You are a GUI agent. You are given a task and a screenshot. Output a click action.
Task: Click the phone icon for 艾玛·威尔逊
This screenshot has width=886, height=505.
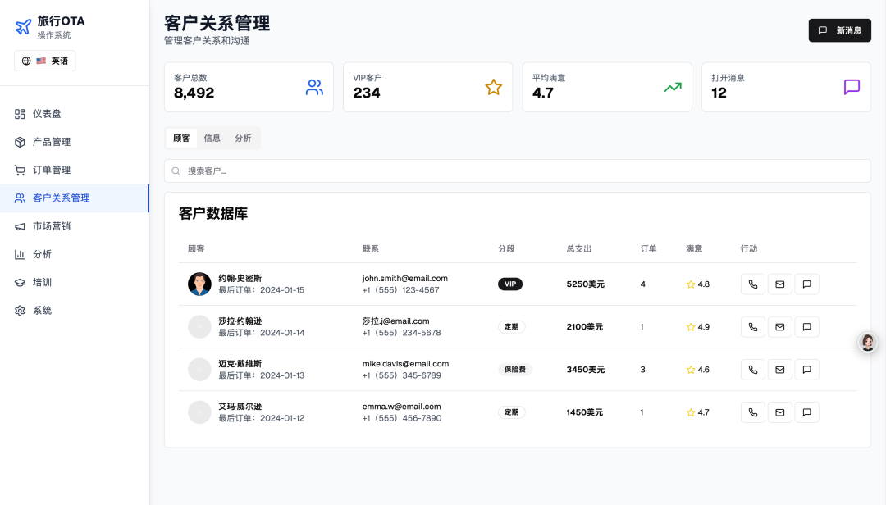point(753,412)
